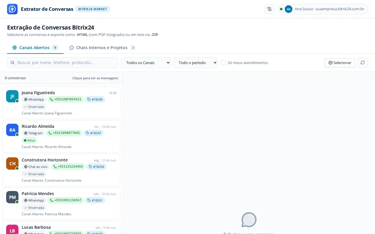This screenshot has width=375, height=234.
Task: Click the LB avatar of Lucas Barbosa
Action: [x=12, y=229]
